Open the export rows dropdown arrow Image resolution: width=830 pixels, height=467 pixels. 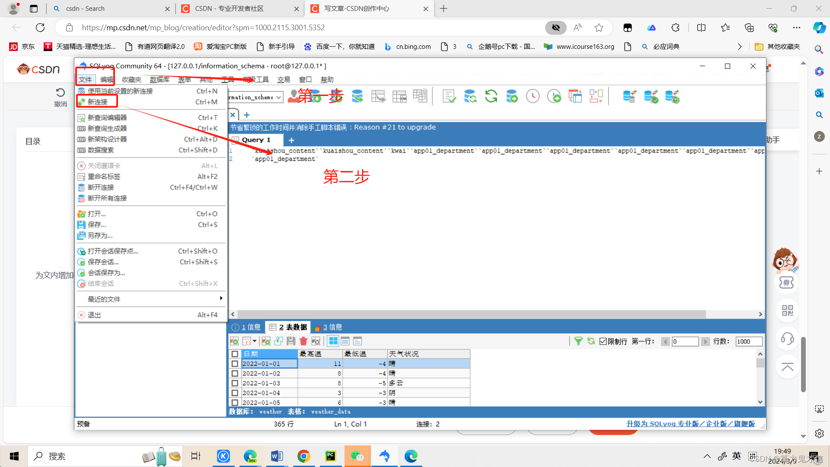255,341
